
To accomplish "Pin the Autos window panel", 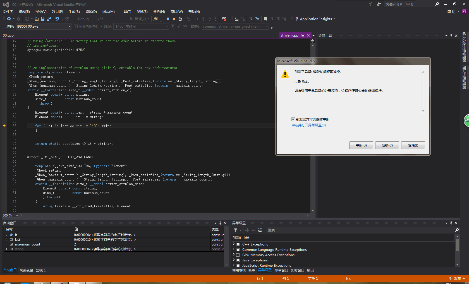I will [x=220, y=223].
